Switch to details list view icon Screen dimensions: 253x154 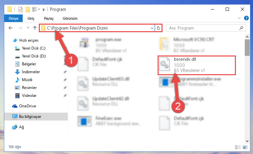coord(238,147)
